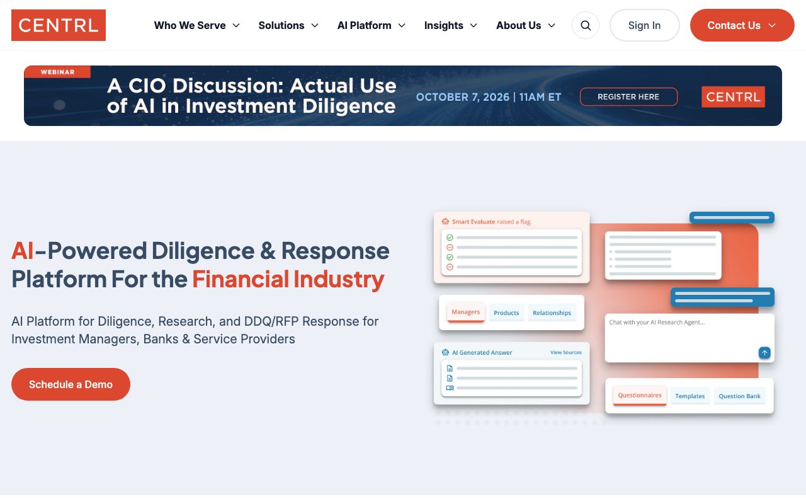The width and height of the screenshot is (806, 504).
Task: Select the Managers tab in the illustration
Action: click(x=466, y=312)
